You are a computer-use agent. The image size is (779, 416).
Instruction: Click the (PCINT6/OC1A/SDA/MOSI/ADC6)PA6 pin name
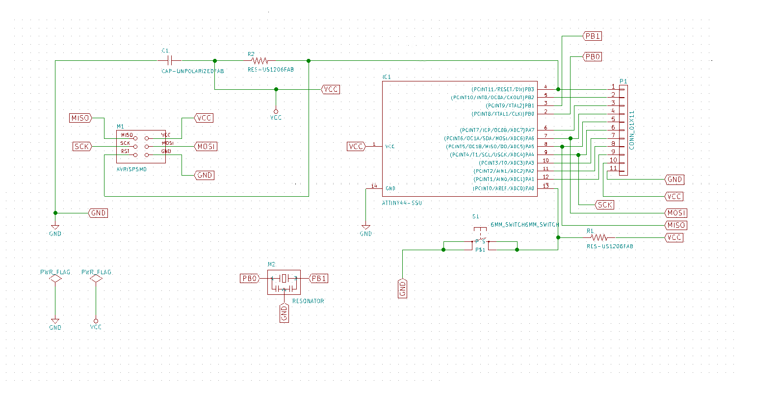[489, 138]
